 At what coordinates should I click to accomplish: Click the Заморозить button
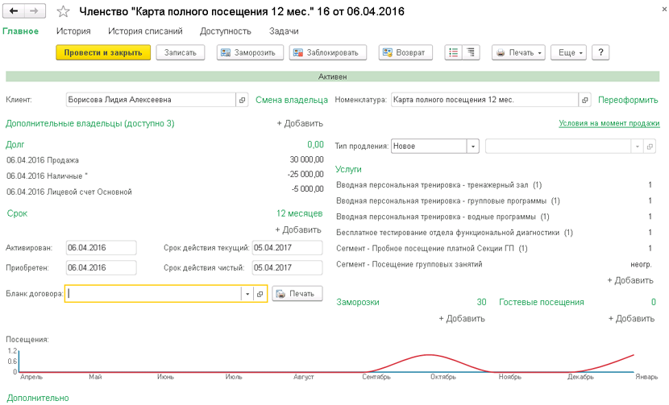tap(250, 52)
